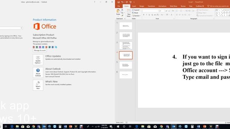Open the File tab in PowerPoint

pyautogui.click(x=119, y=6)
